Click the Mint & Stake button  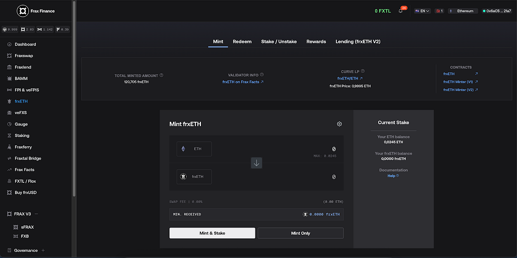(x=213, y=233)
